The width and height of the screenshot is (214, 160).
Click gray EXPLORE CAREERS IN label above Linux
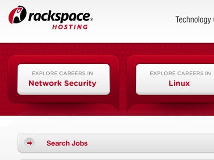click(x=180, y=73)
